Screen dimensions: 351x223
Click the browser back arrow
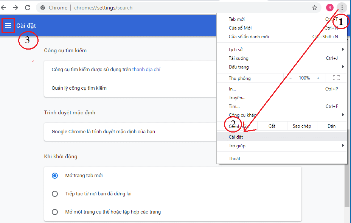(4, 8)
